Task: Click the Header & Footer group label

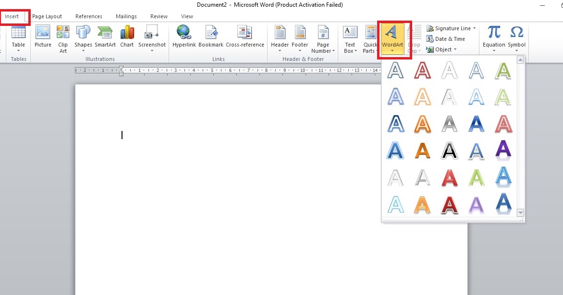Action: click(x=303, y=59)
